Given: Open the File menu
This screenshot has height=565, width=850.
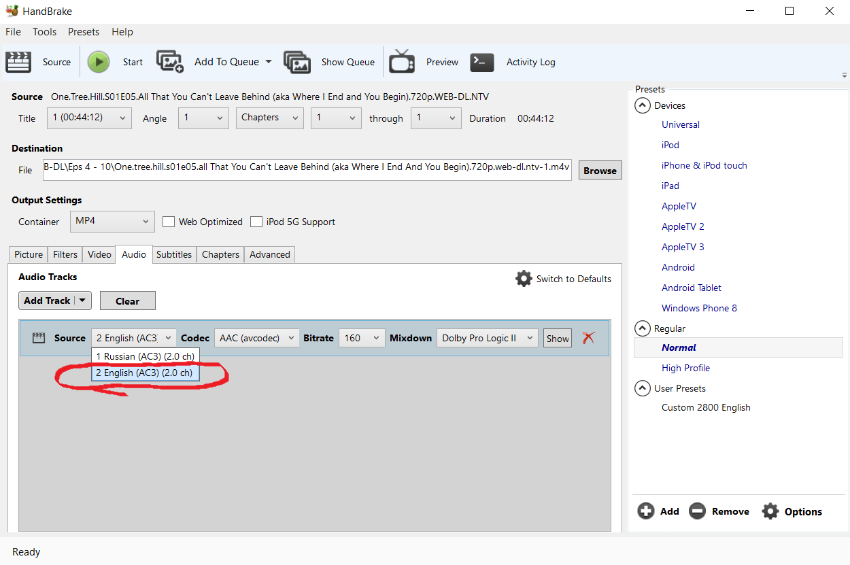Looking at the screenshot, I should point(13,32).
